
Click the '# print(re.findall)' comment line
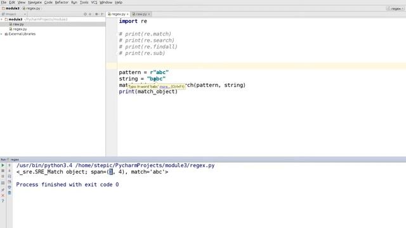148,47
